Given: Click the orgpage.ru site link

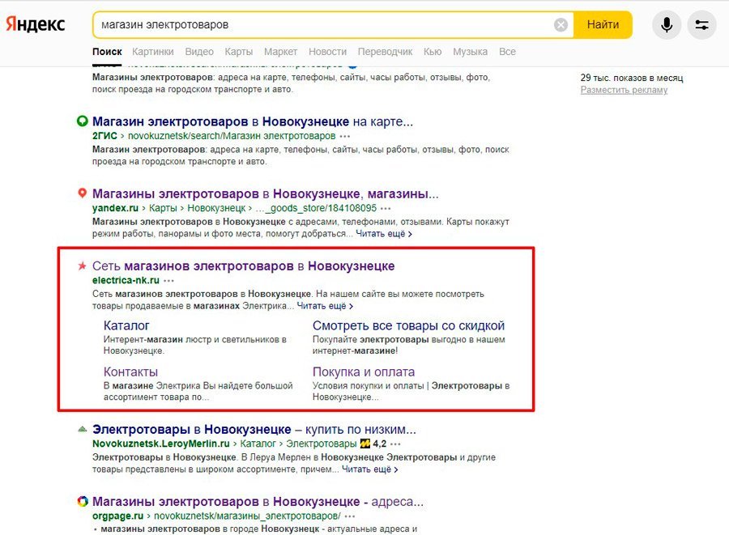Looking at the screenshot, I should [117, 516].
